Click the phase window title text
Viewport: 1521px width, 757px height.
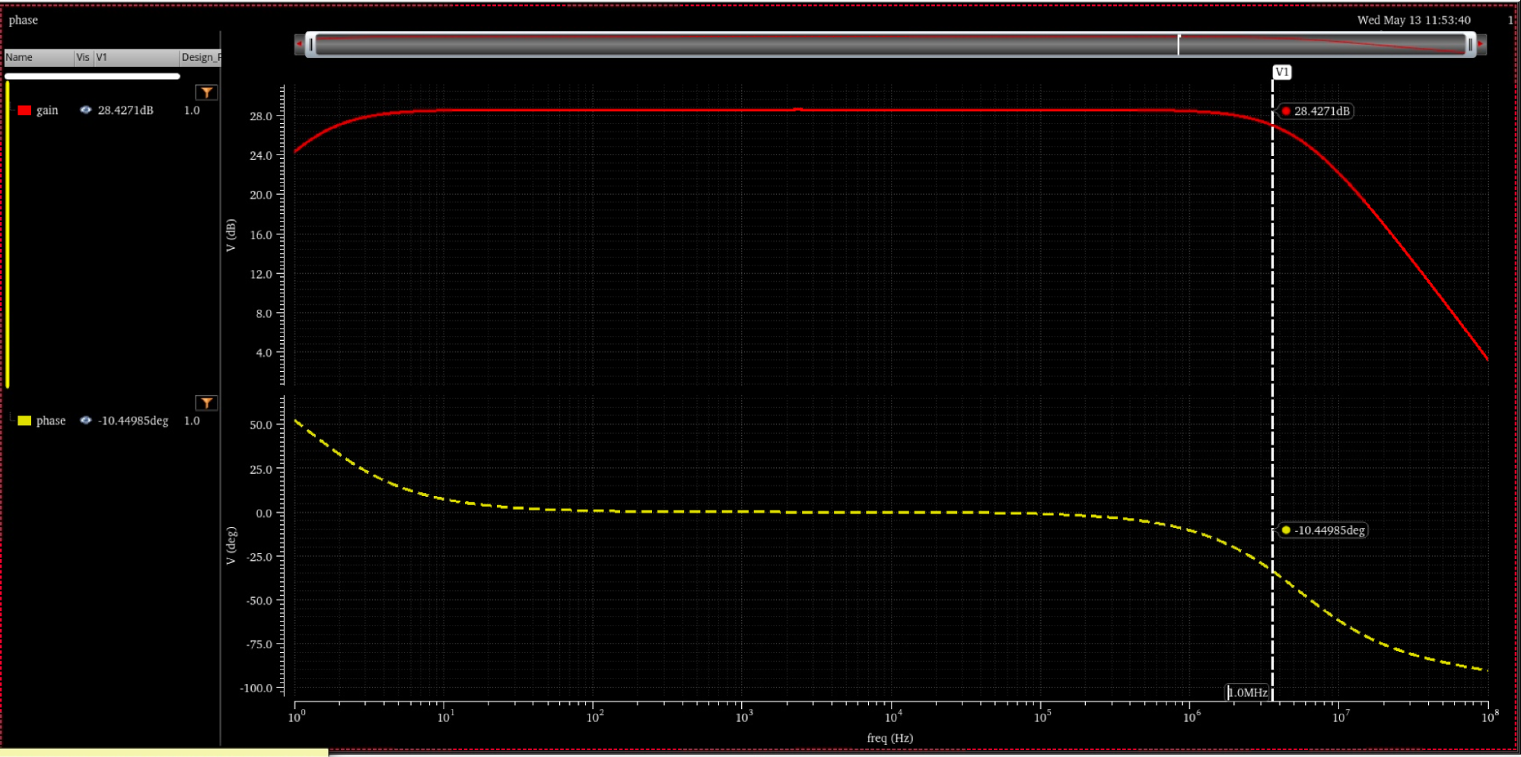coord(23,20)
